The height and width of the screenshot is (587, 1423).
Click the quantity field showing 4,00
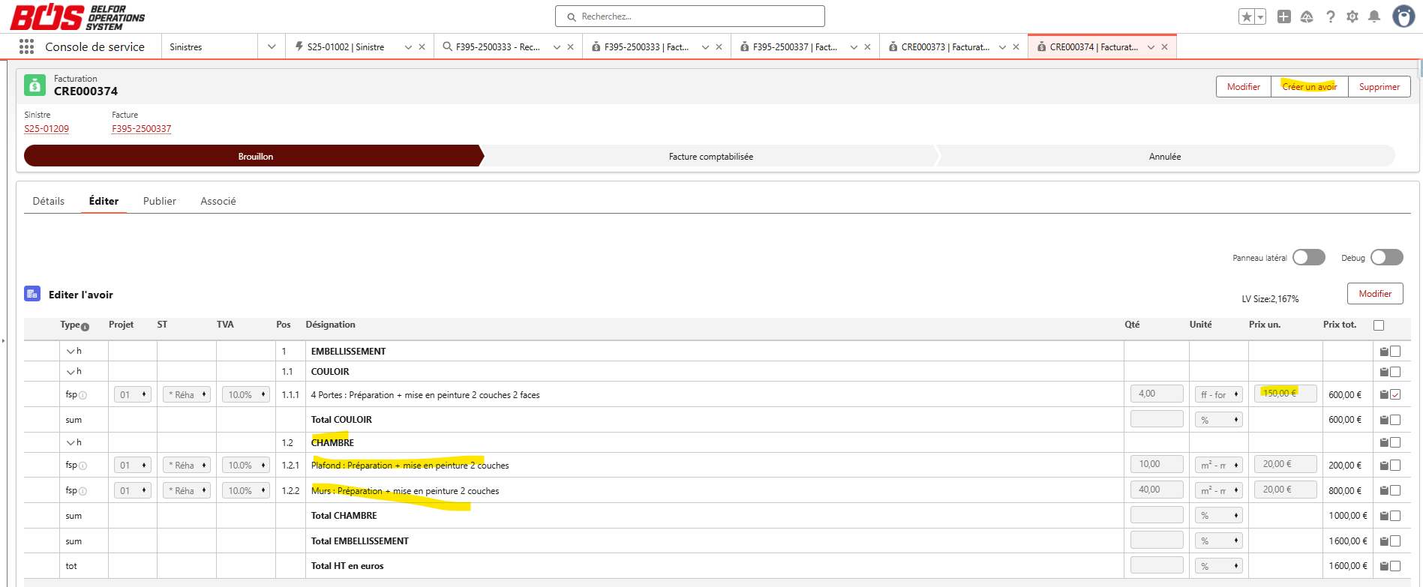pos(1157,394)
